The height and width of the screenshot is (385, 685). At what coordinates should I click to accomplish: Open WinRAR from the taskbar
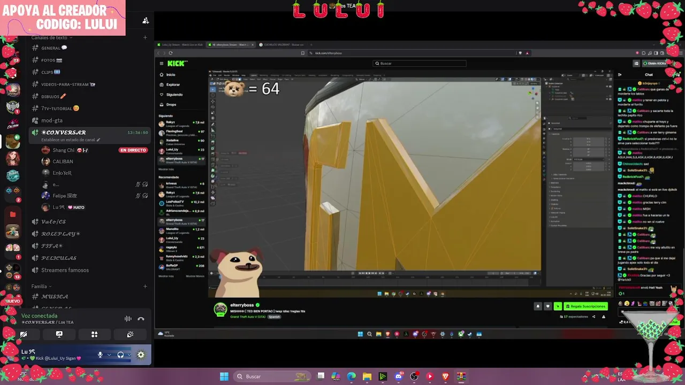(461, 376)
